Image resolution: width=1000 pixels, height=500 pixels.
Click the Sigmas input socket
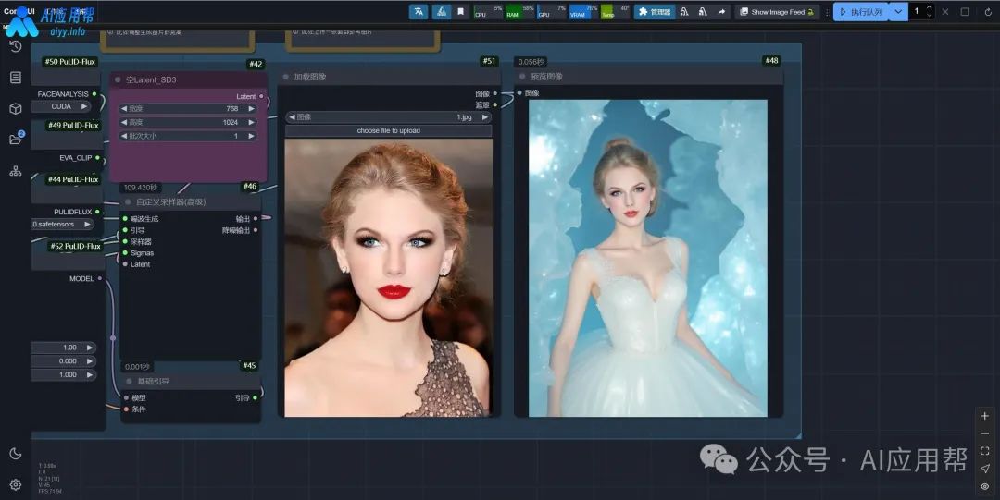125,253
